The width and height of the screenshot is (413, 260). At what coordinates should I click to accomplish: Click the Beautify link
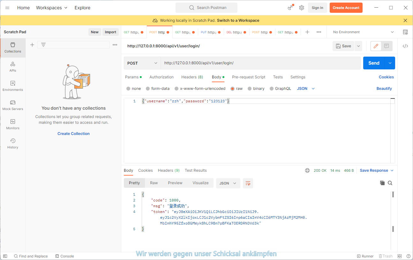pos(384,89)
